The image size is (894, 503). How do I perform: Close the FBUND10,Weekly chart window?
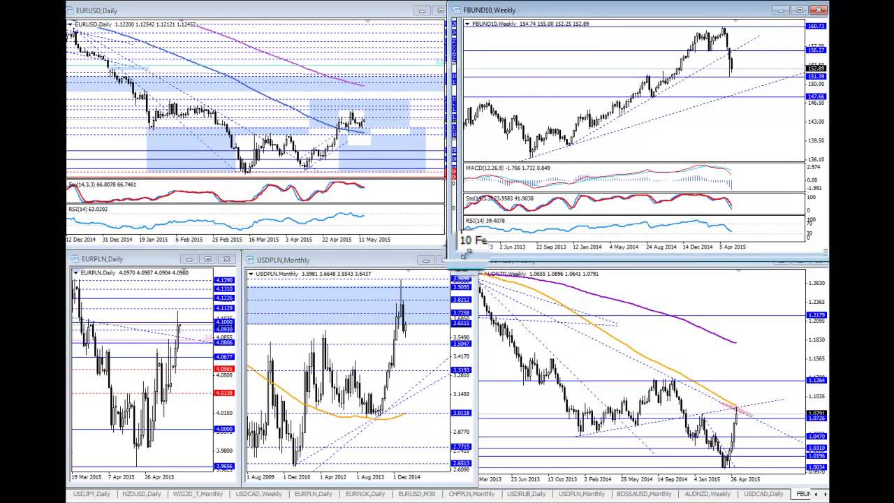[819, 10]
